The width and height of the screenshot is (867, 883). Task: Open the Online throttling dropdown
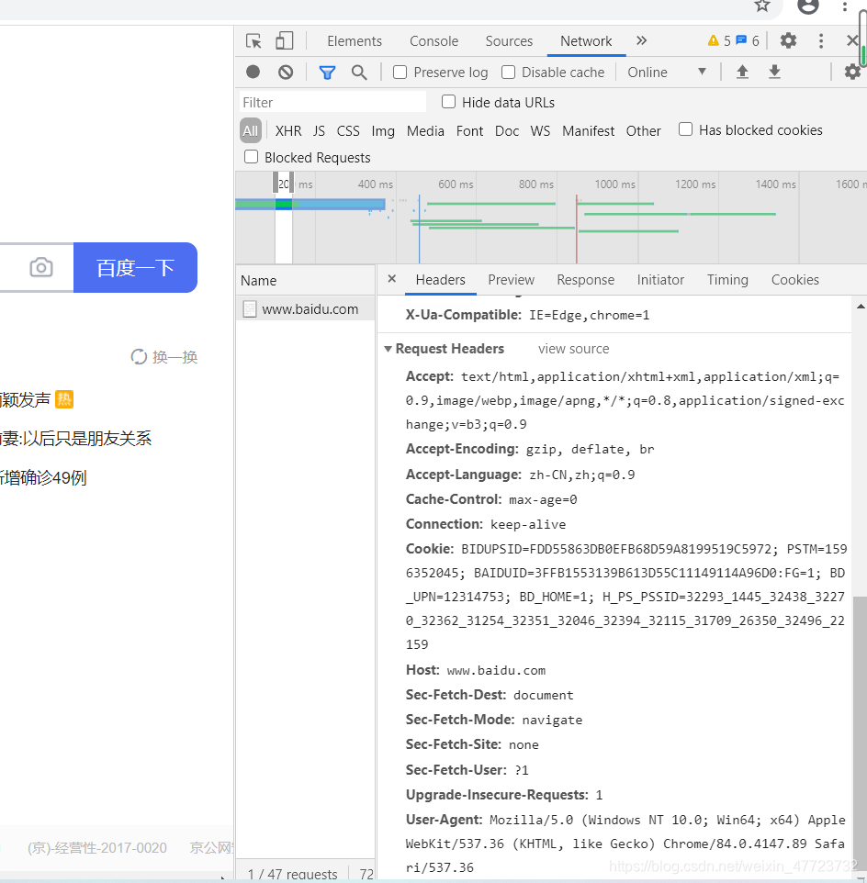pos(667,73)
